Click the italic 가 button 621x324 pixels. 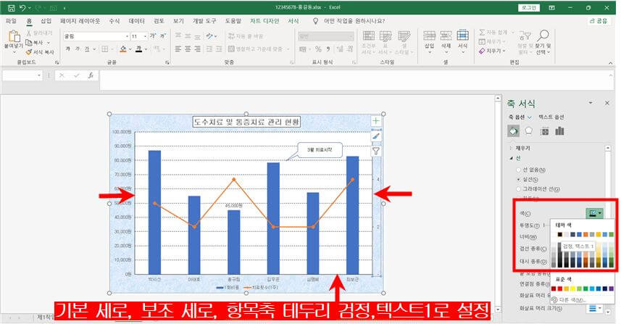pyautogui.click(x=78, y=49)
